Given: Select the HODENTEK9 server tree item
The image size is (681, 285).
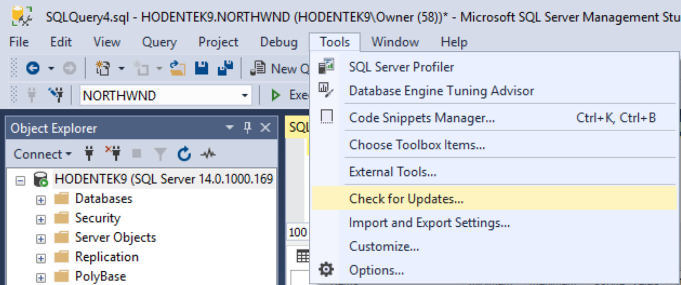Looking at the screenshot, I should click(x=164, y=179).
